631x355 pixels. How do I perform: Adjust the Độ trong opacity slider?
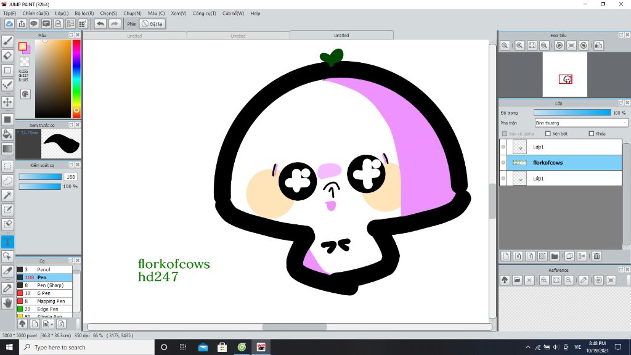click(x=572, y=113)
